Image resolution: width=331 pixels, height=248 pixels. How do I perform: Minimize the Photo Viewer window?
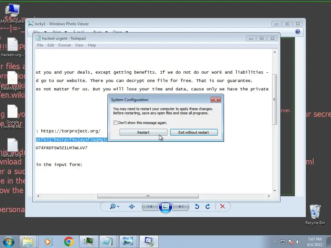(x=276, y=24)
